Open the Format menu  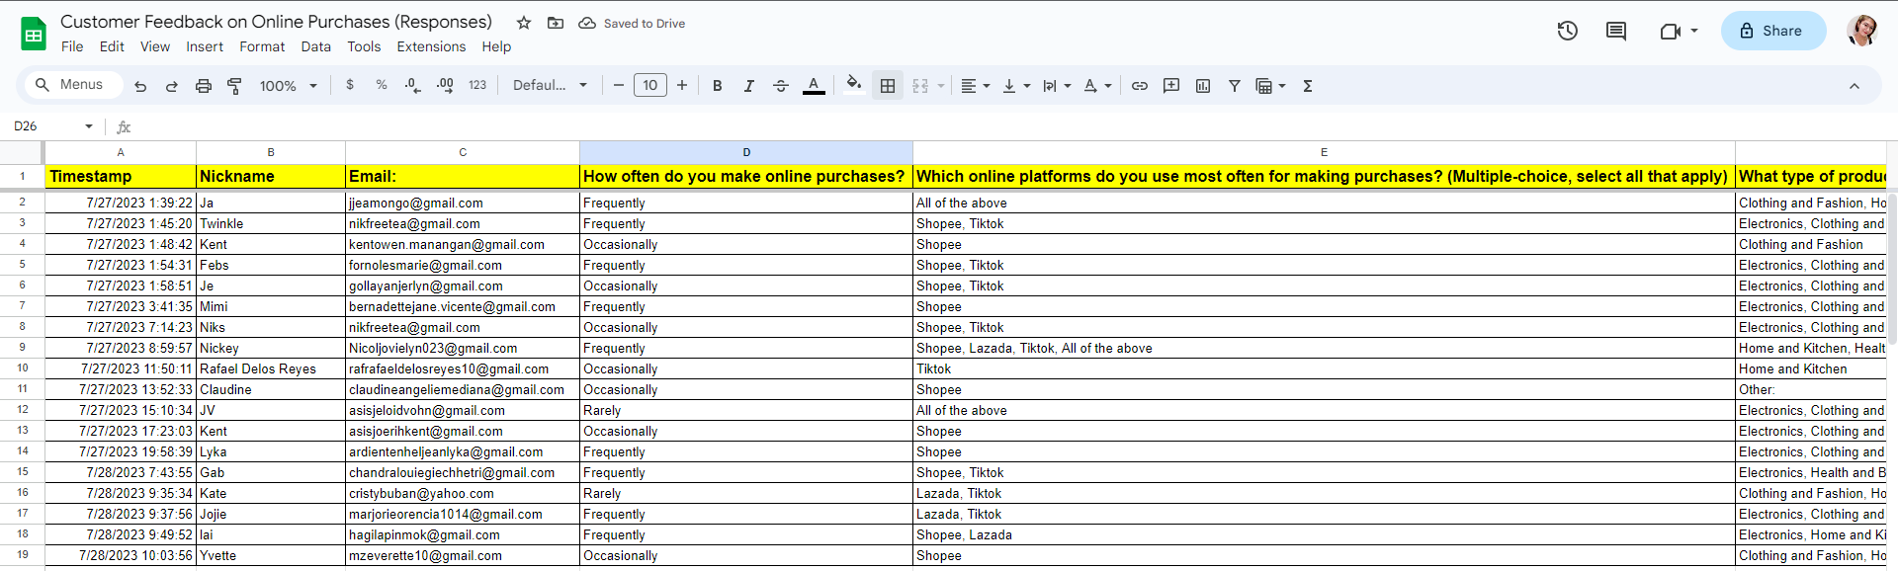(261, 46)
